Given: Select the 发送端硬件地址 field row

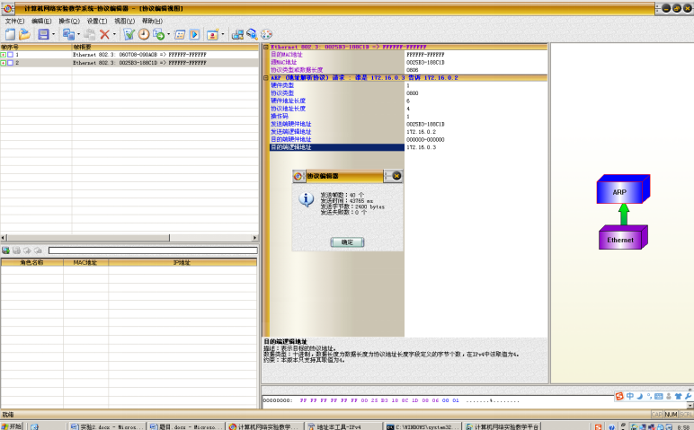Looking at the screenshot, I should tap(408, 124).
